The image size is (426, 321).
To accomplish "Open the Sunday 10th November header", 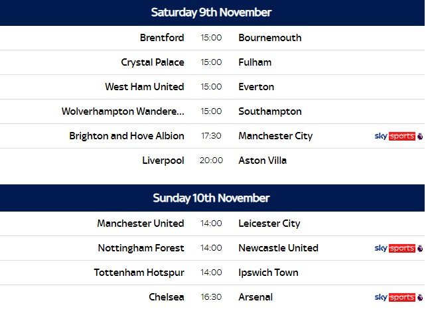I will coord(212,198).
